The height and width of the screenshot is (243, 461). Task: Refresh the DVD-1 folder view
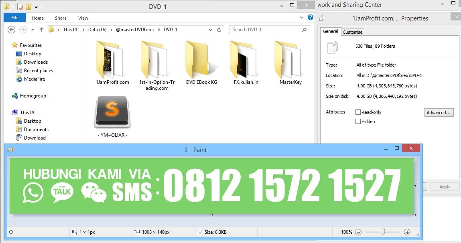(x=219, y=30)
